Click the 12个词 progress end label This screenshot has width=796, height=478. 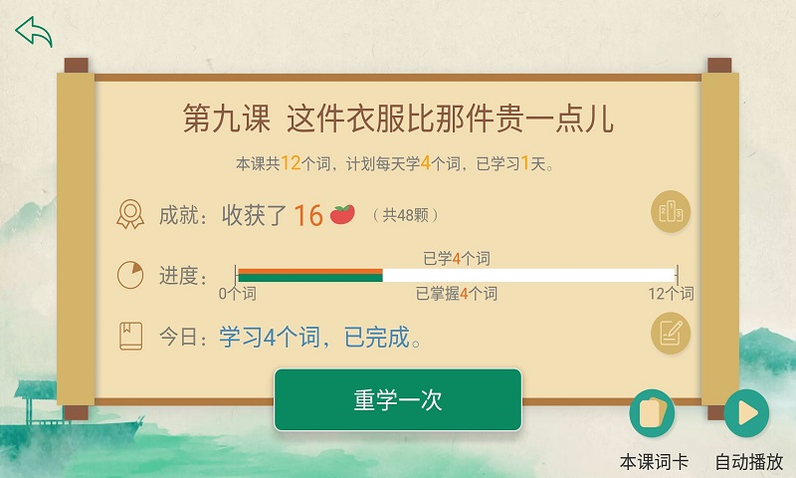coord(671,293)
